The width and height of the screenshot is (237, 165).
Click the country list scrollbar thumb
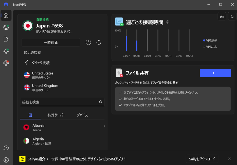pos(104,126)
